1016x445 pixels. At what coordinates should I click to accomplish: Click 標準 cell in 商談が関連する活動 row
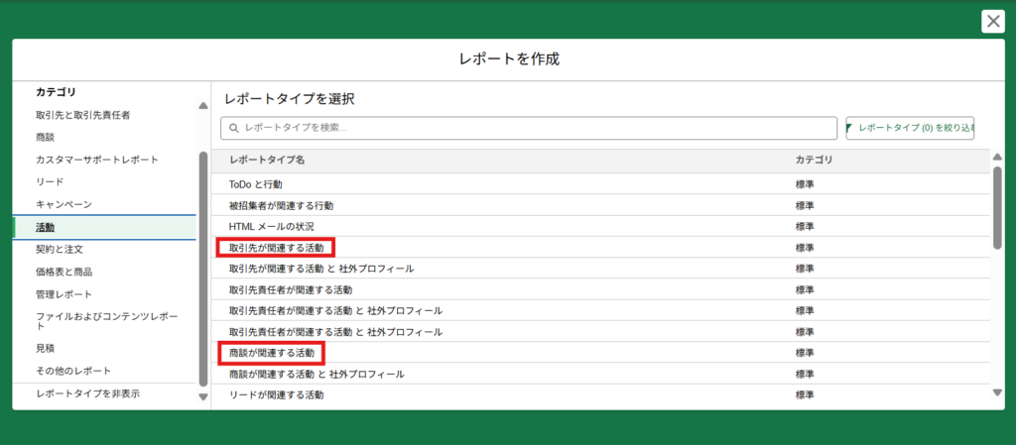pyautogui.click(x=805, y=353)
